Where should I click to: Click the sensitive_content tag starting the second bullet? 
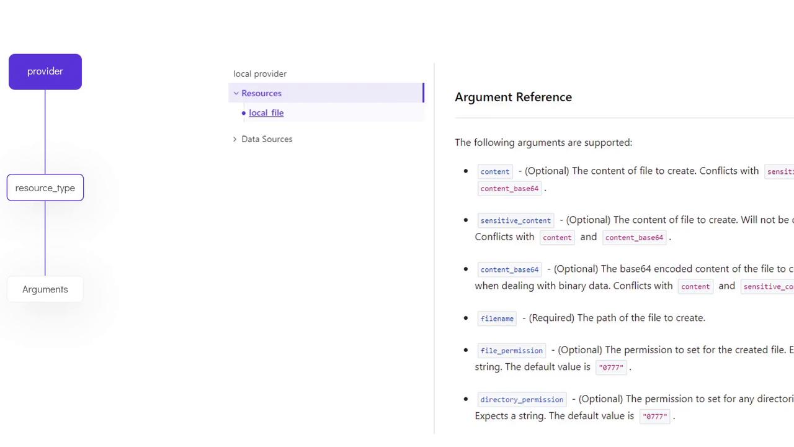click(515, 220)
